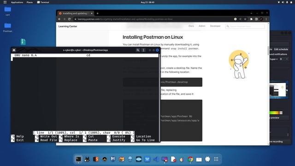Open Chrome extensions puzzle icon
Screen dimensions: 295x166
pos(251,19)
